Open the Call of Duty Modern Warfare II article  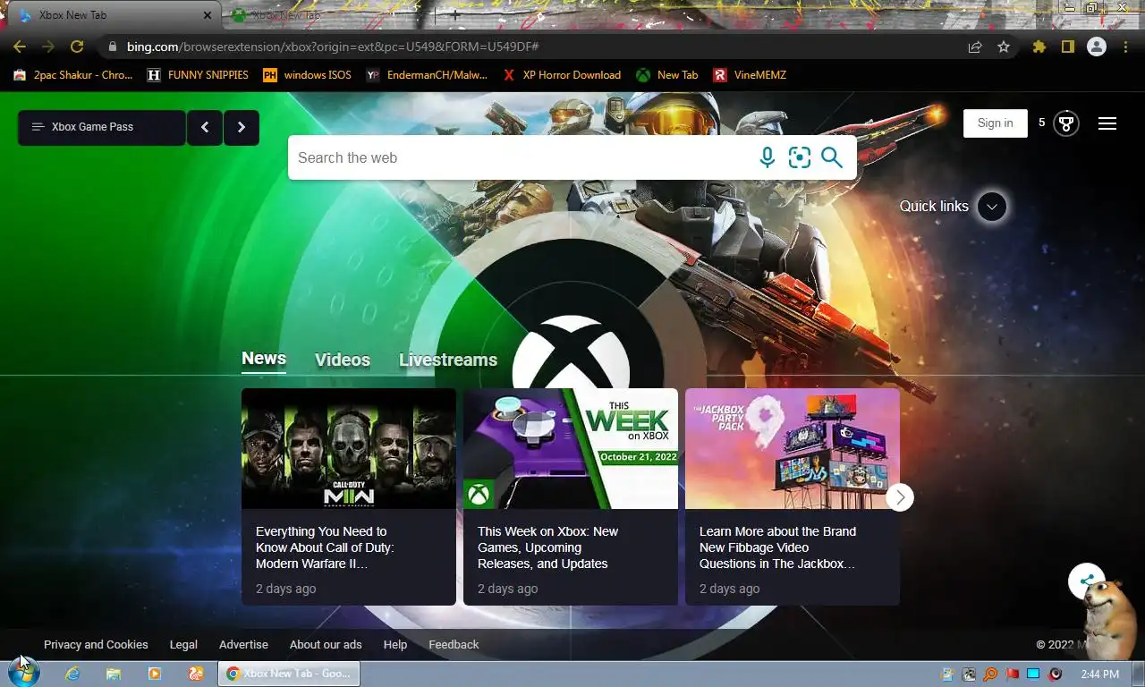coord(349,496)
